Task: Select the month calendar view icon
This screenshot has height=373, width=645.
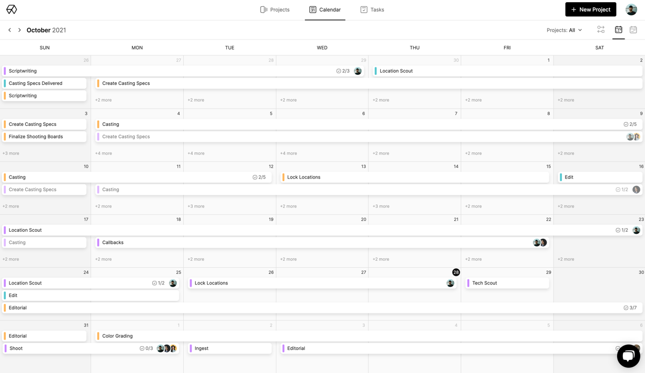Action: coord(619,30)
